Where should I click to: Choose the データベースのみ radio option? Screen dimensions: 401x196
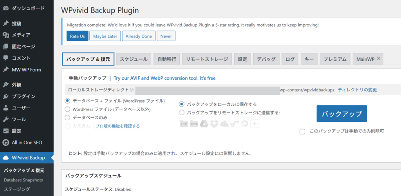click(67, 117)
